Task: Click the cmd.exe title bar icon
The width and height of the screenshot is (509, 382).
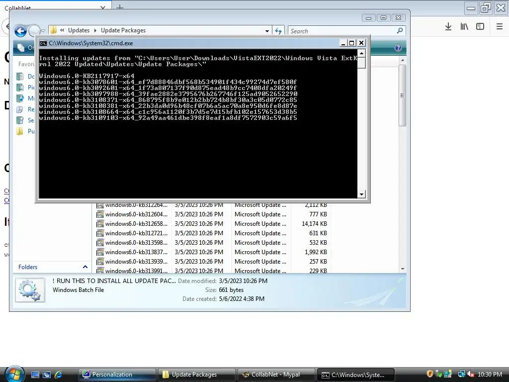Action: point(43,43)
